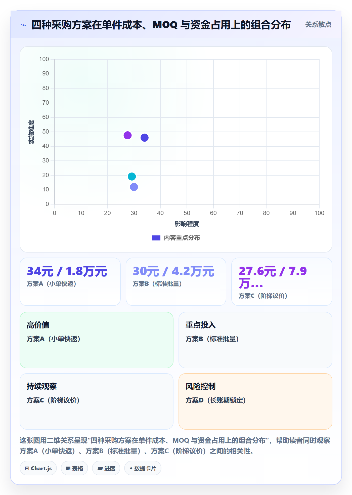Click the light blue scatter point near 12
The height and width of the screenshot is (495, 352).
coord(134,187)
